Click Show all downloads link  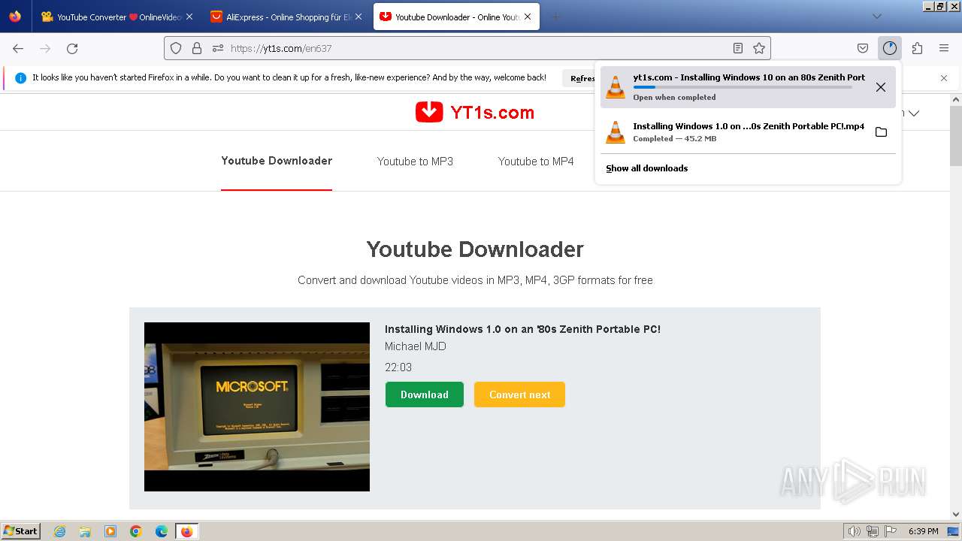coord(647,168)
